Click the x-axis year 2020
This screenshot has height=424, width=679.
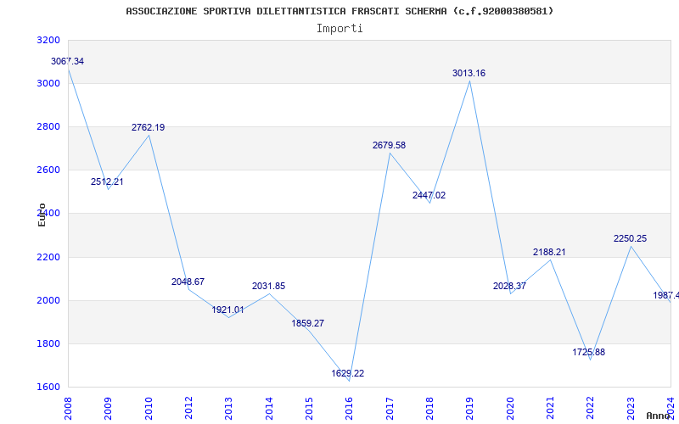pyautogui.click(x=510, y=409)
